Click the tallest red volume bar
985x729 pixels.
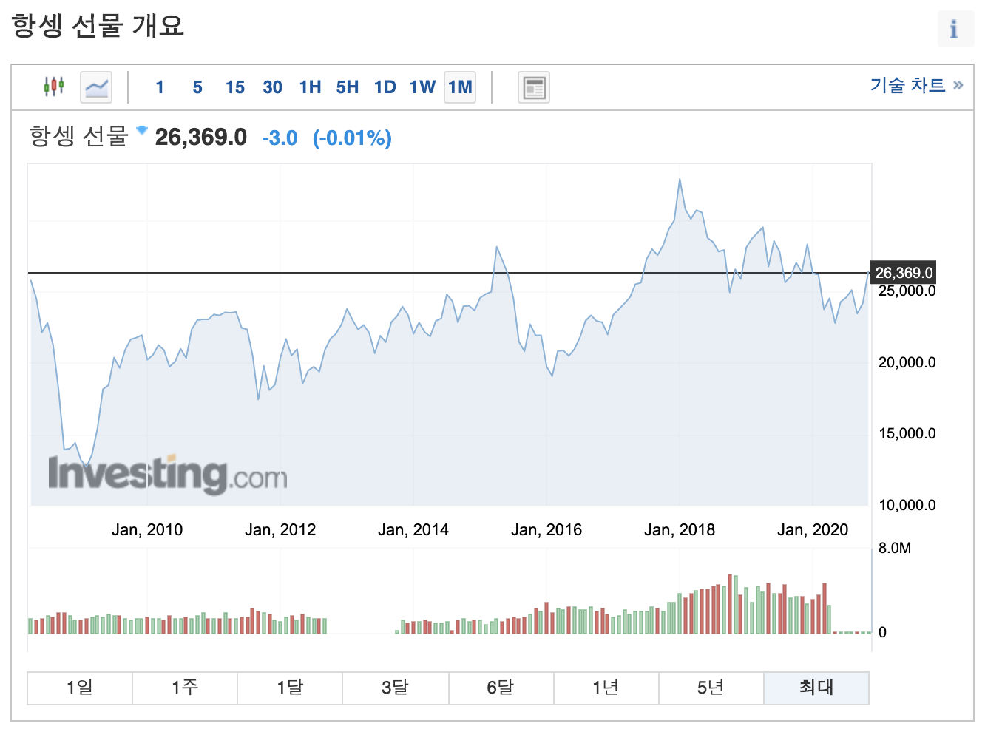pos(730,603)
